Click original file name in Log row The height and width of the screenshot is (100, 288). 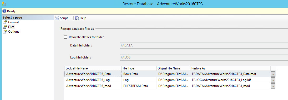click(x=173, y=80)
